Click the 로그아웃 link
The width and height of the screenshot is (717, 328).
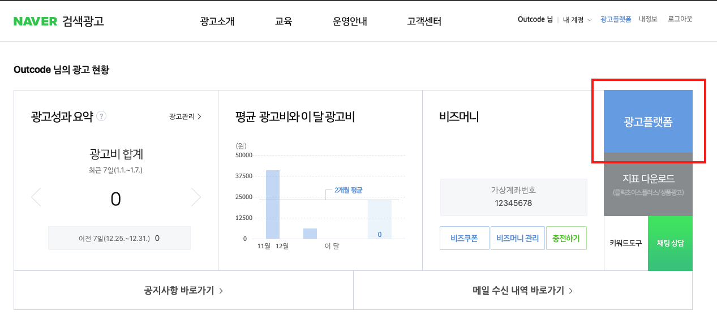680,19
